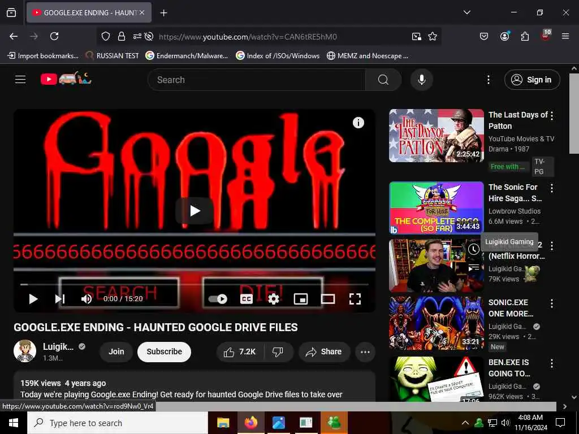Open options menu for Netflix Horror video
This screenshot has height=434, width=579.
click(552, 246)
